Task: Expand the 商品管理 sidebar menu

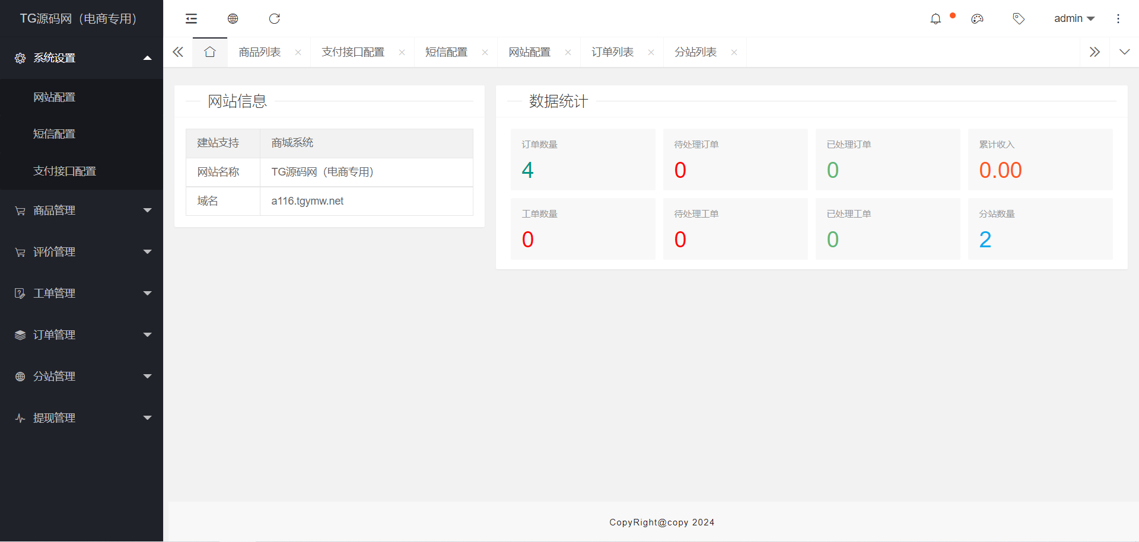Action: [x=82, y=211]
